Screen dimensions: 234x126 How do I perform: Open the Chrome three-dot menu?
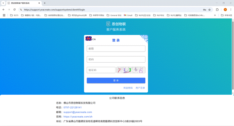pyautogui.click(x=231, y=9)
